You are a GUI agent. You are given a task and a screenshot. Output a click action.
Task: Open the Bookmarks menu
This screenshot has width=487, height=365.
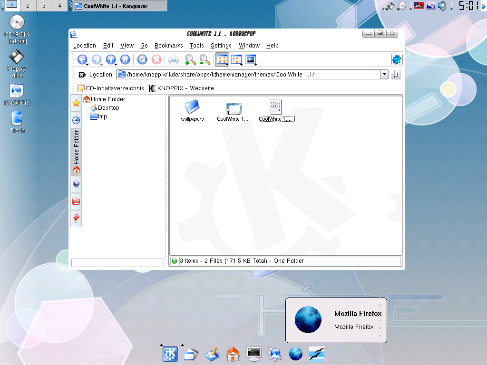169,46
